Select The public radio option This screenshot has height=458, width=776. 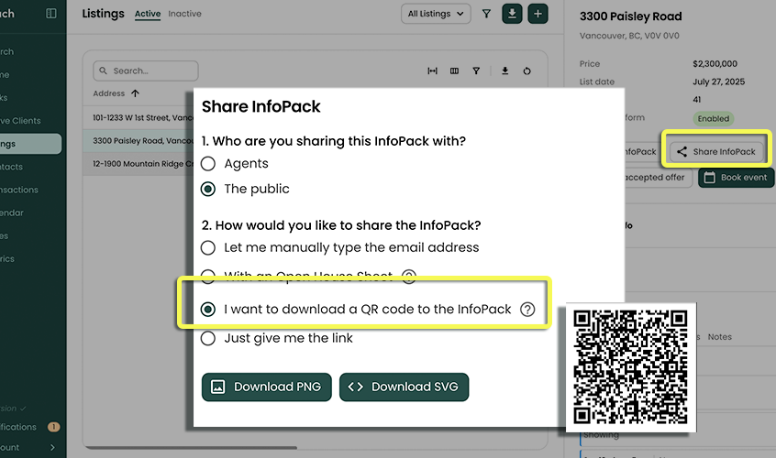(208, 189)
